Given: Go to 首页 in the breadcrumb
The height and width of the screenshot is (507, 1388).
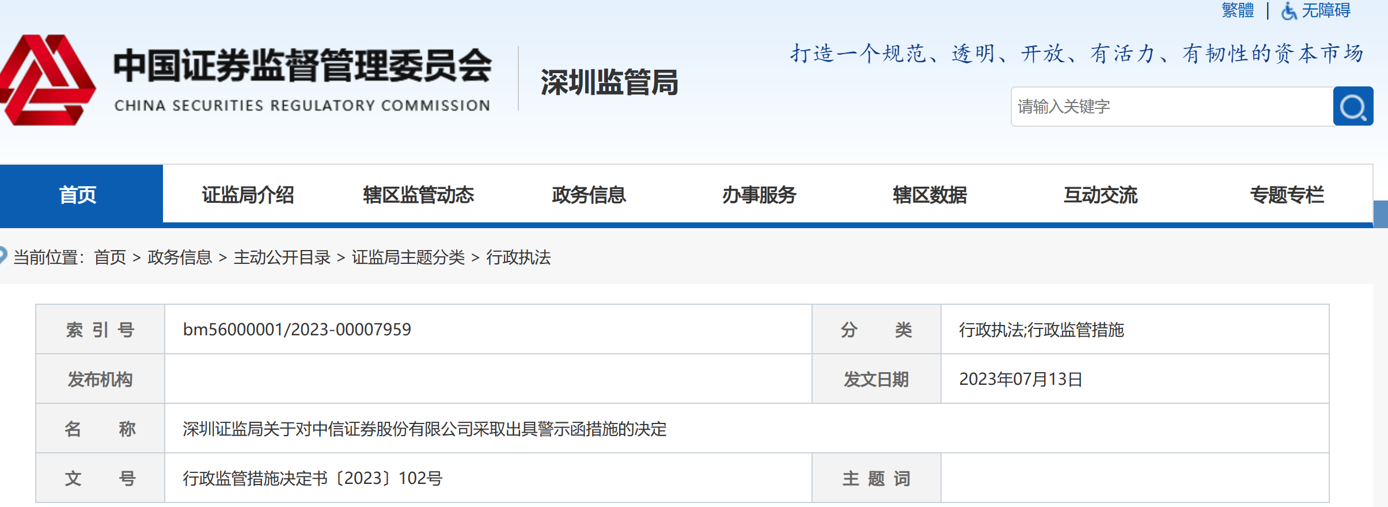Looking at the screenshot, I should (x=110, y=257).
